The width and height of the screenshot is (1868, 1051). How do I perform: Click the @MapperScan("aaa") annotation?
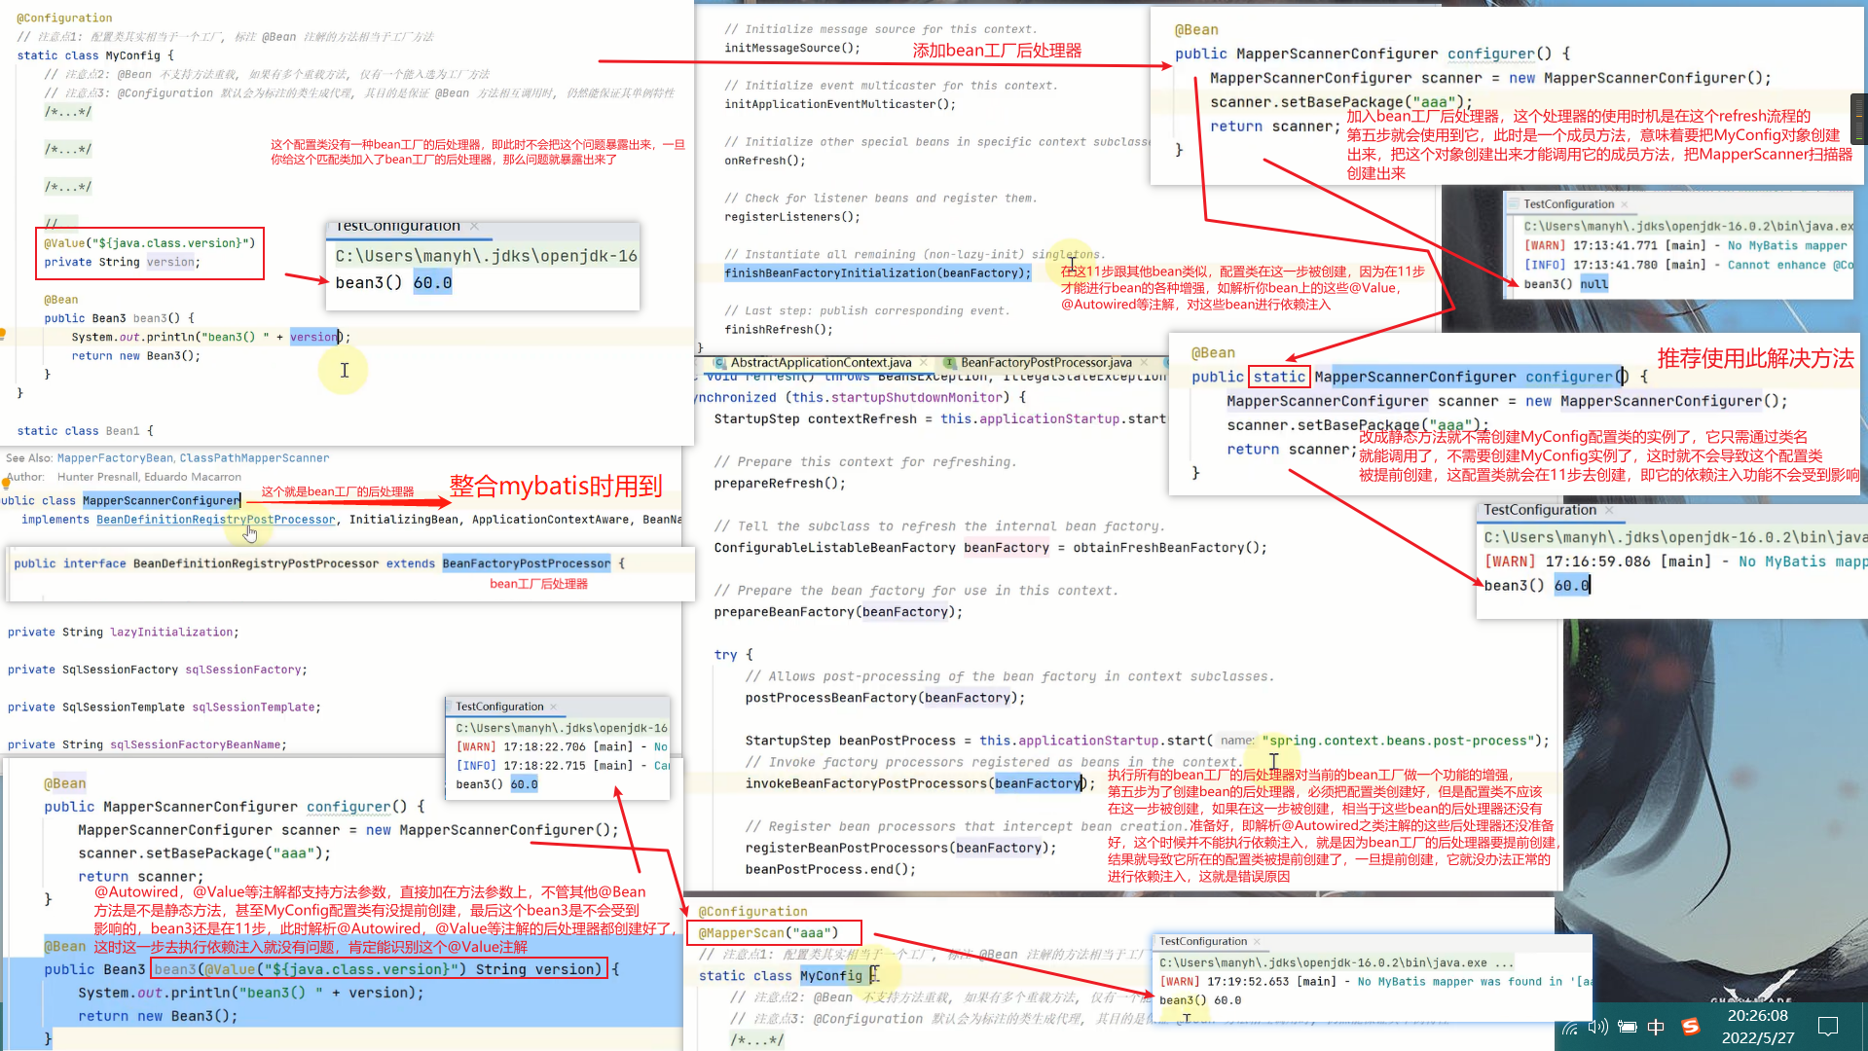click(768, 933)
